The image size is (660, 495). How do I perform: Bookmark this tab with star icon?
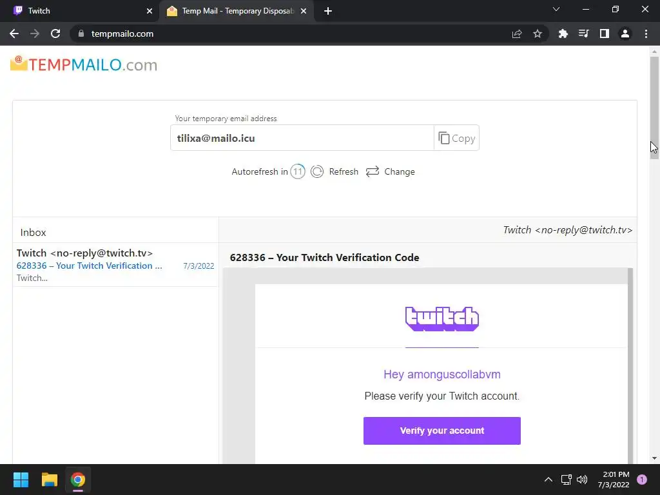point(538,34)
